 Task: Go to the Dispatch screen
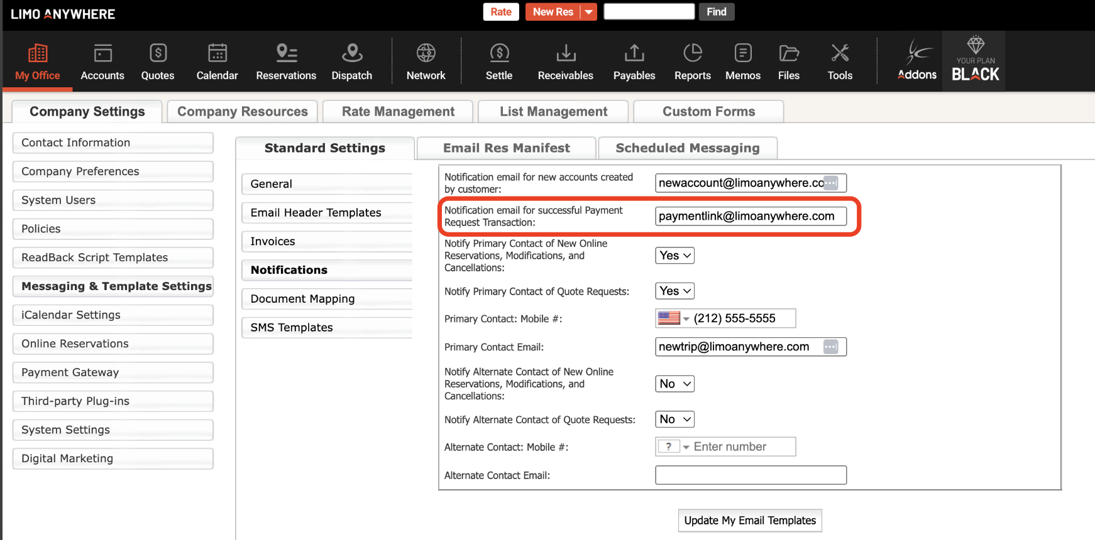pos(352,62)
